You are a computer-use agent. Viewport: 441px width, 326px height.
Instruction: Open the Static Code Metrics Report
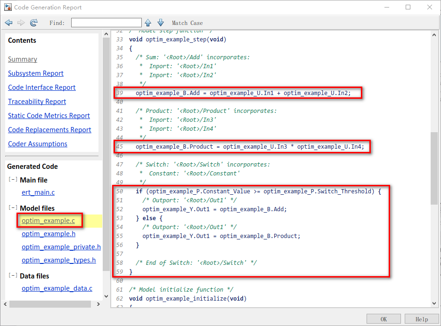pyautogui.click(x=49, y=115)
